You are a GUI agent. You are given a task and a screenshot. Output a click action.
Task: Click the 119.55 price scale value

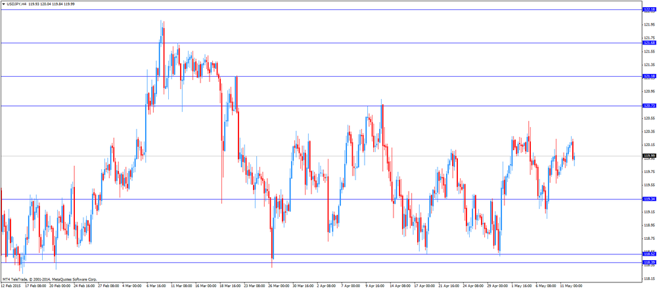click(649, 185)
